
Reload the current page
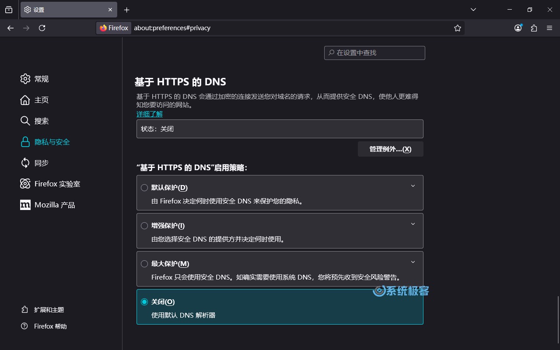pos(42,28)
